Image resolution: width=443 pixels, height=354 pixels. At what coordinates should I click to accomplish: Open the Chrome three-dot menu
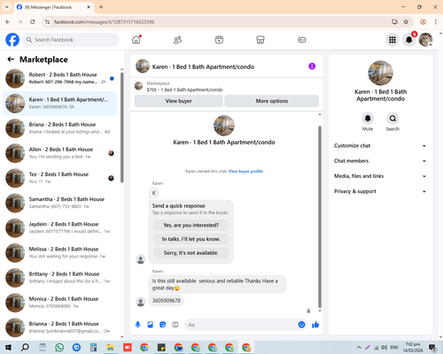coord(436,22)
